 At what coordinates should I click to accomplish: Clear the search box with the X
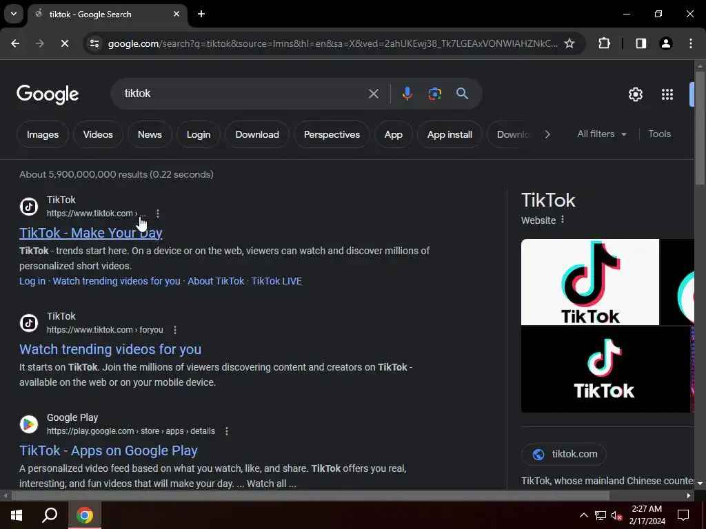(373, 94)
